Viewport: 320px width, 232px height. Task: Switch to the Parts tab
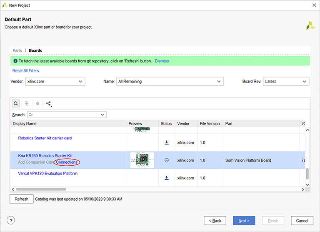pos(17,50)
